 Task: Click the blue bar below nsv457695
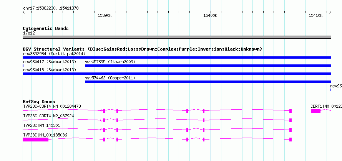208,66
